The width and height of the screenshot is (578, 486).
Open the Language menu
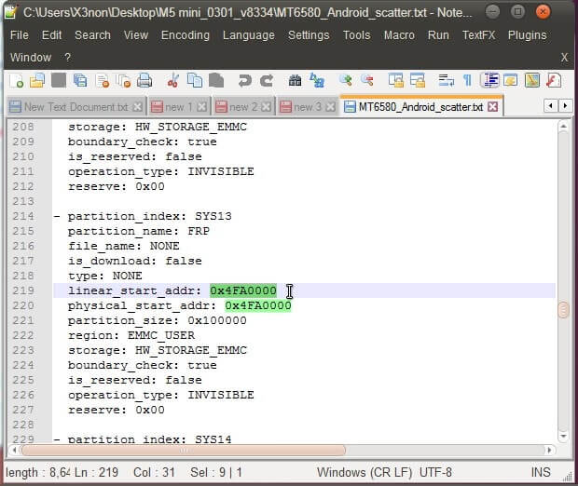tap(249, 35)
